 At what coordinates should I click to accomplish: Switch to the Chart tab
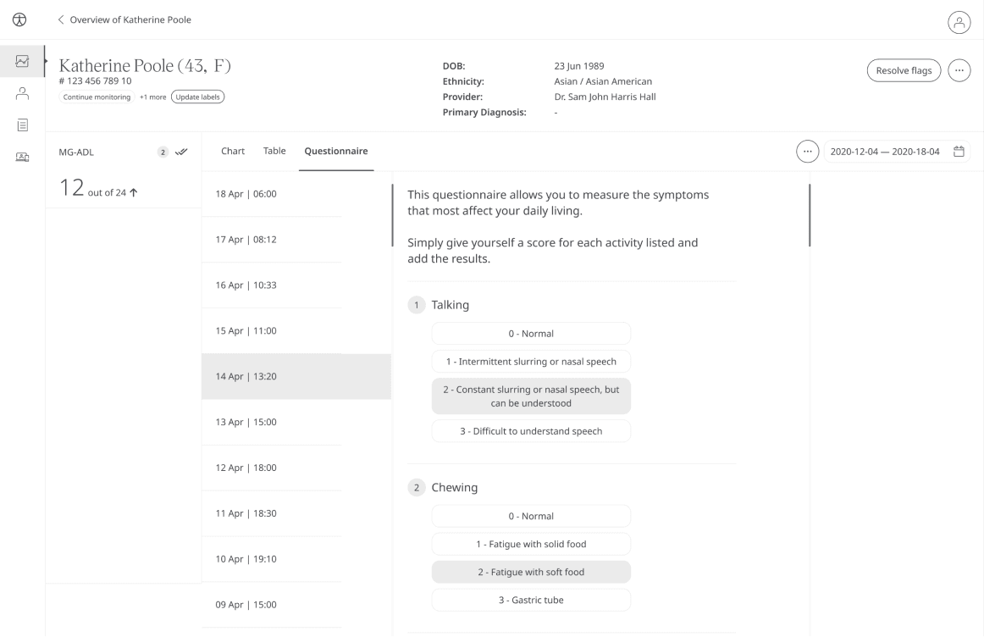tap(233, 152)
